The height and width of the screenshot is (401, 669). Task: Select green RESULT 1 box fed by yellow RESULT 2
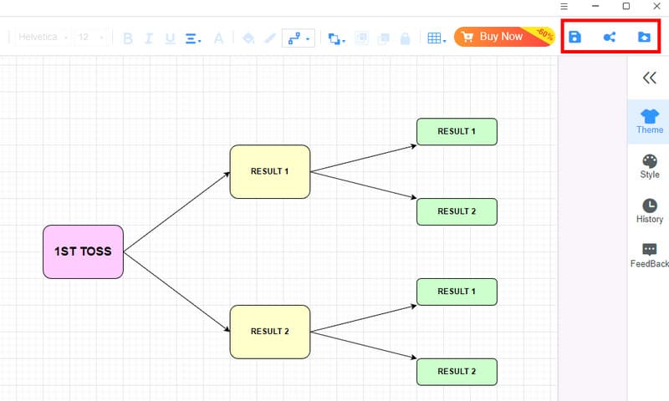(457, 292)
